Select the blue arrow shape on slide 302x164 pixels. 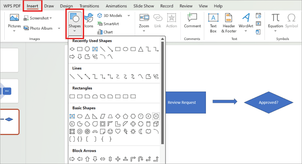coord(225,101)
